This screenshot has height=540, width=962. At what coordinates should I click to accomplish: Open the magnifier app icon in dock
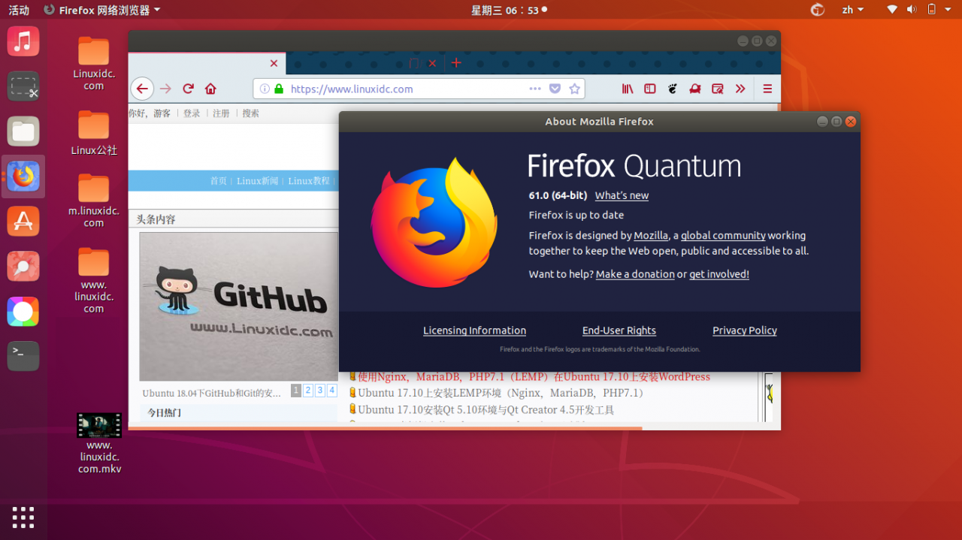click(23, 267)
